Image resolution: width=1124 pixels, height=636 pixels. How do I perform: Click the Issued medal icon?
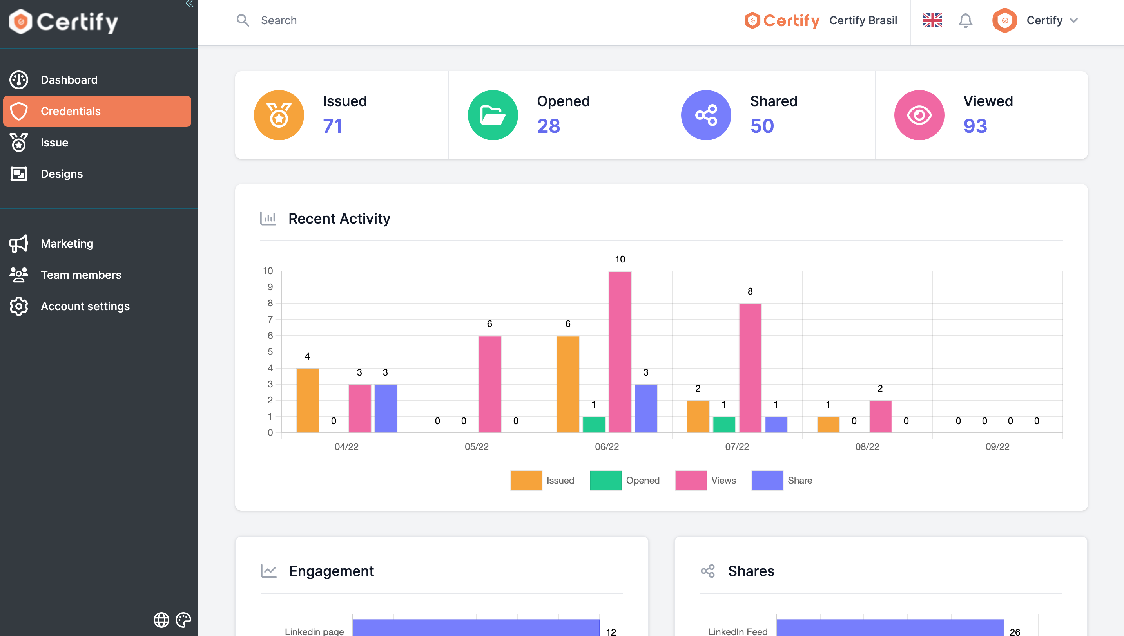click(x=279, y=115)
